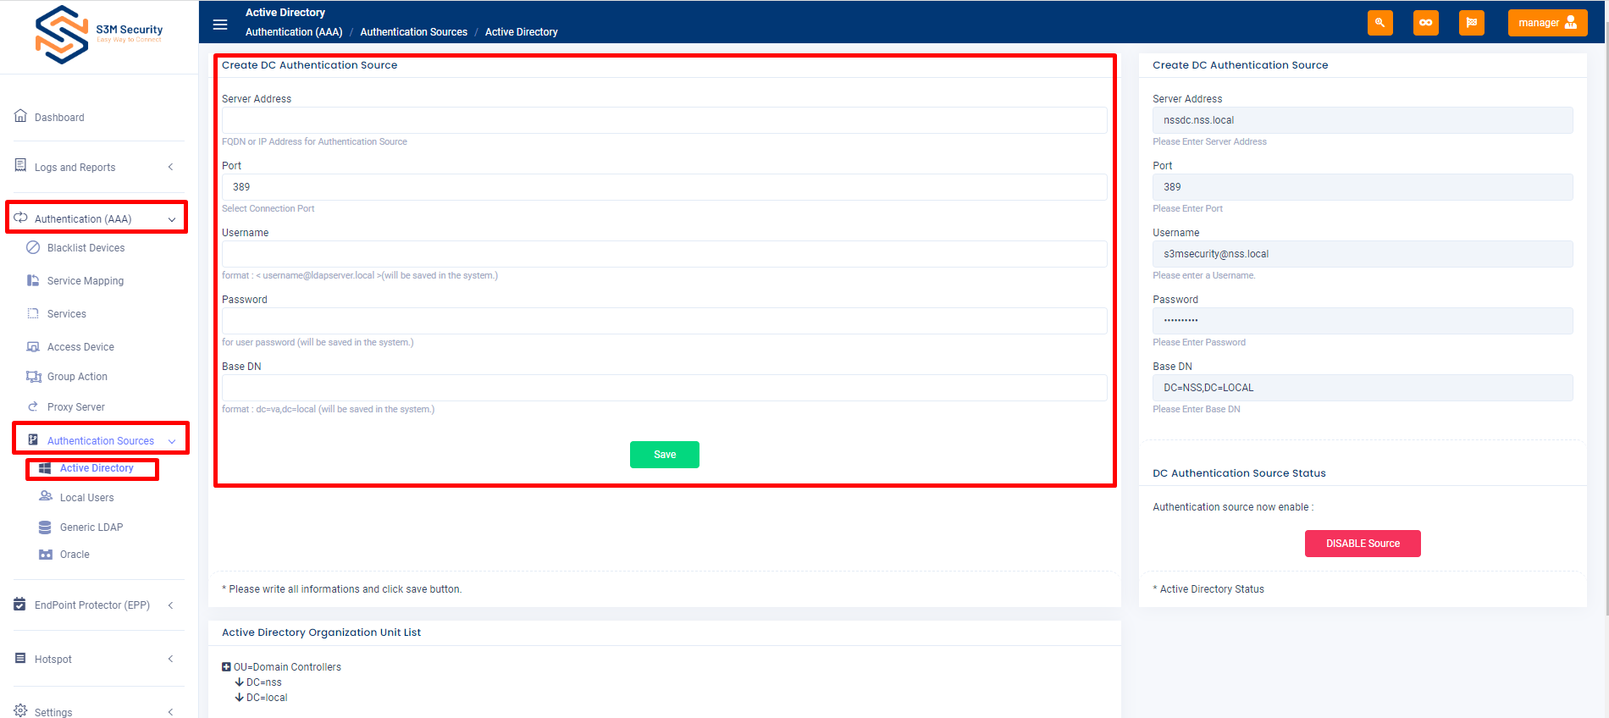
Task: Click the Service Mapping icon
Action: click(x=33, y=280)
